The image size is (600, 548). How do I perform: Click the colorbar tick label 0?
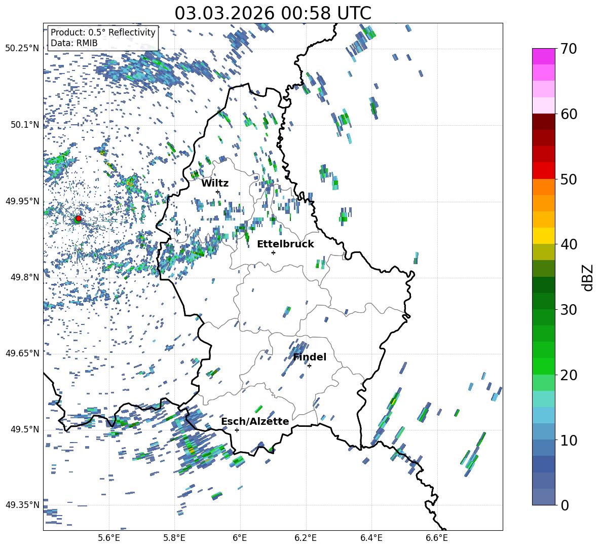[x=565, y=505]
